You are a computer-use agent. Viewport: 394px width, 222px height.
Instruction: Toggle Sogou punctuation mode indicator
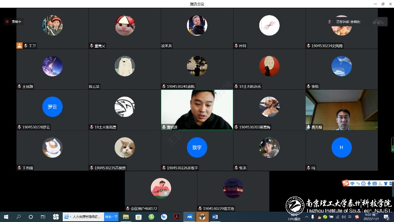point(358,184)
